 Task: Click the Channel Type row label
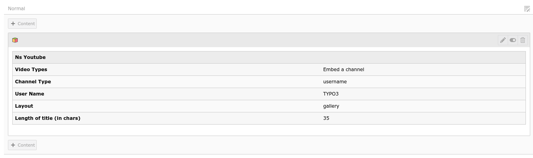point(33,82)
